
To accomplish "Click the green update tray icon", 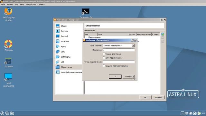I will (199, 113).
